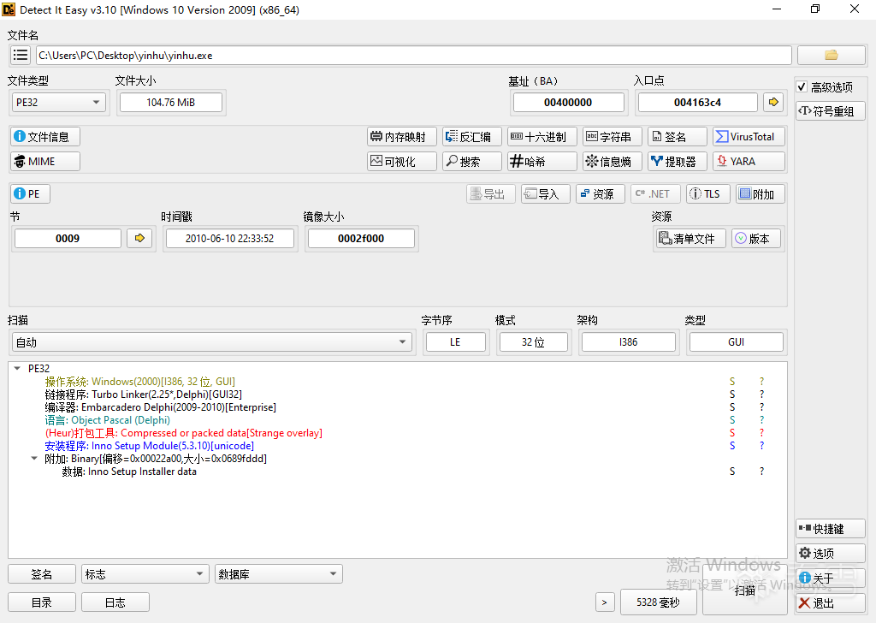Click bottom-left 签名 button
This screenshot has height=623, width=876.
tap(42, 574)
